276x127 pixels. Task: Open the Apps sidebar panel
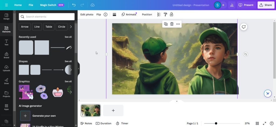tap(6, 107)
